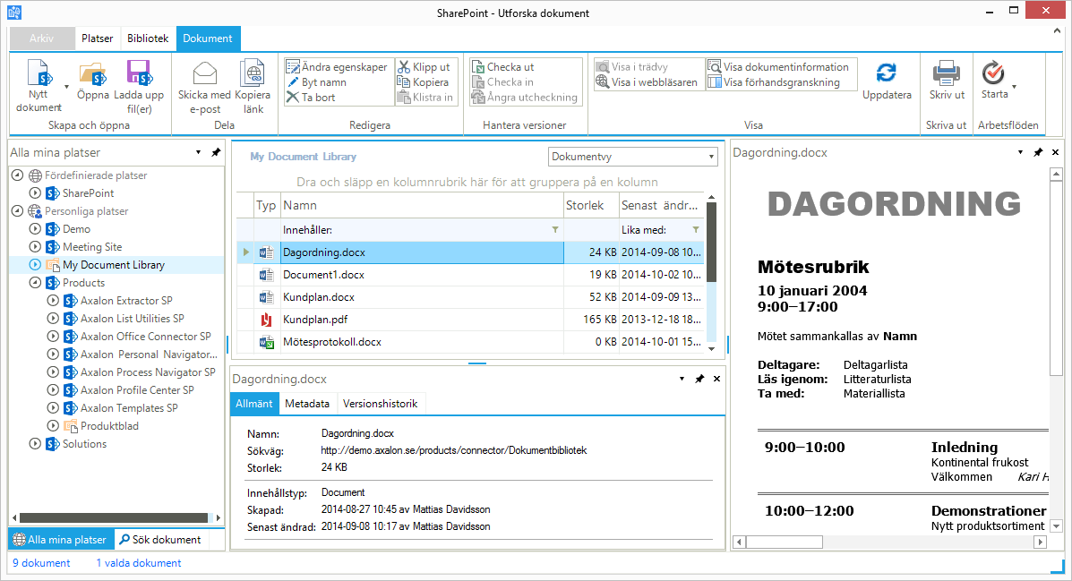Click the filter icon in Namn column
The height and width of the screenshot is (581, 1072).
[555, 230]
